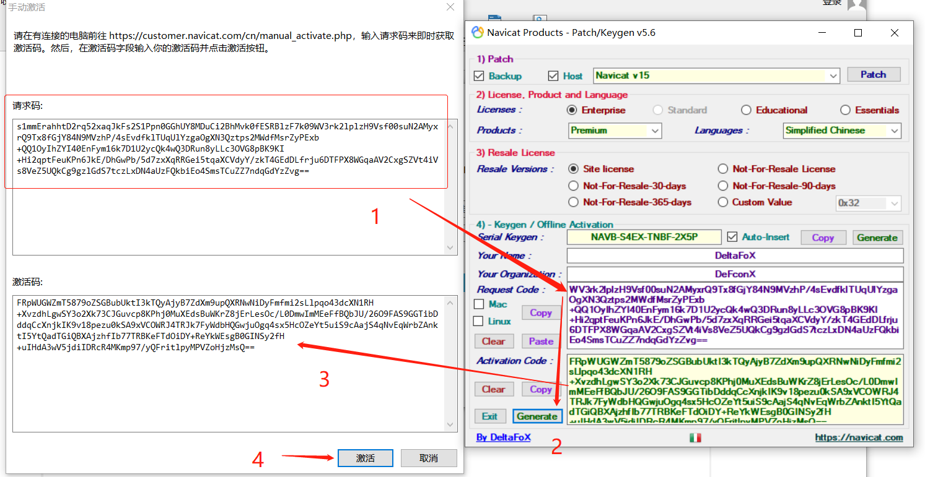
Task: Click the Patch button
Action: click(x=874, y=75)
